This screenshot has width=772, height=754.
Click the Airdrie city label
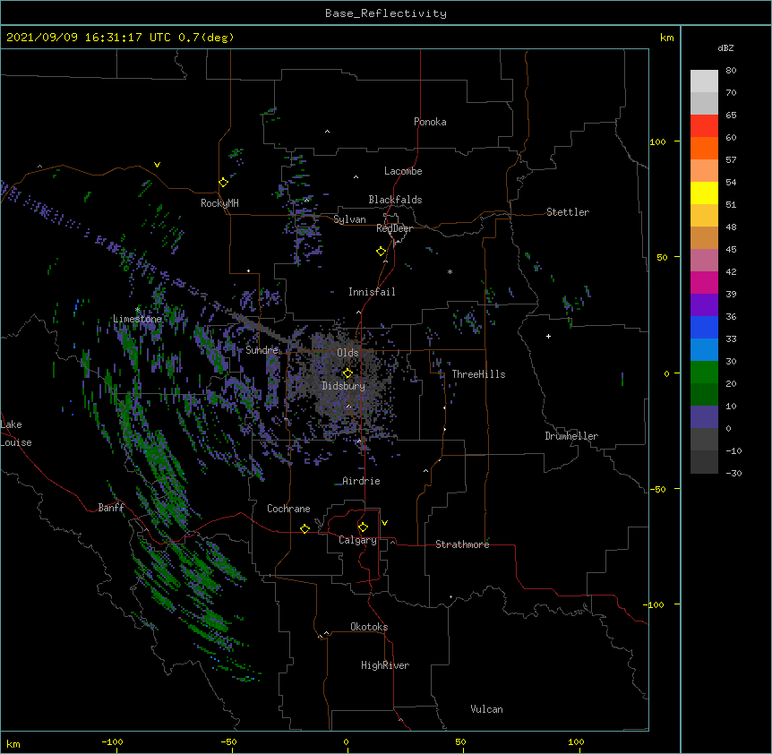tap(361, 481)
